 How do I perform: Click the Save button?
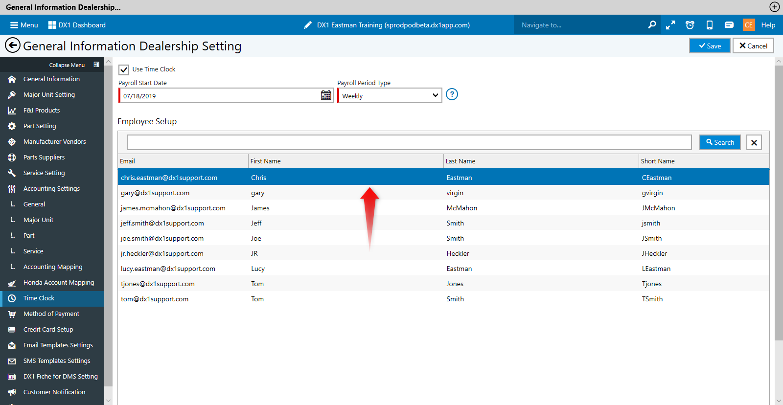coord(710,45)
